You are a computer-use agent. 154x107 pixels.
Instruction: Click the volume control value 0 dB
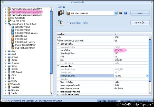tap(117, 85)
